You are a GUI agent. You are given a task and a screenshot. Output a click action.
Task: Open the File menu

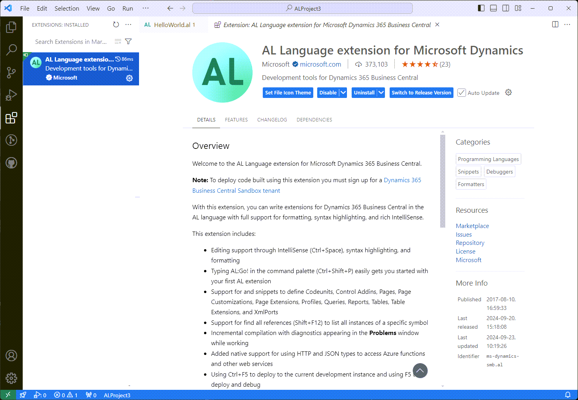(x=25, y=8)
